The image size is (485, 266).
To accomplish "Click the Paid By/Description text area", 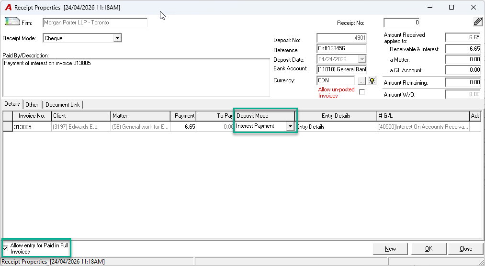I will [136, 78].
